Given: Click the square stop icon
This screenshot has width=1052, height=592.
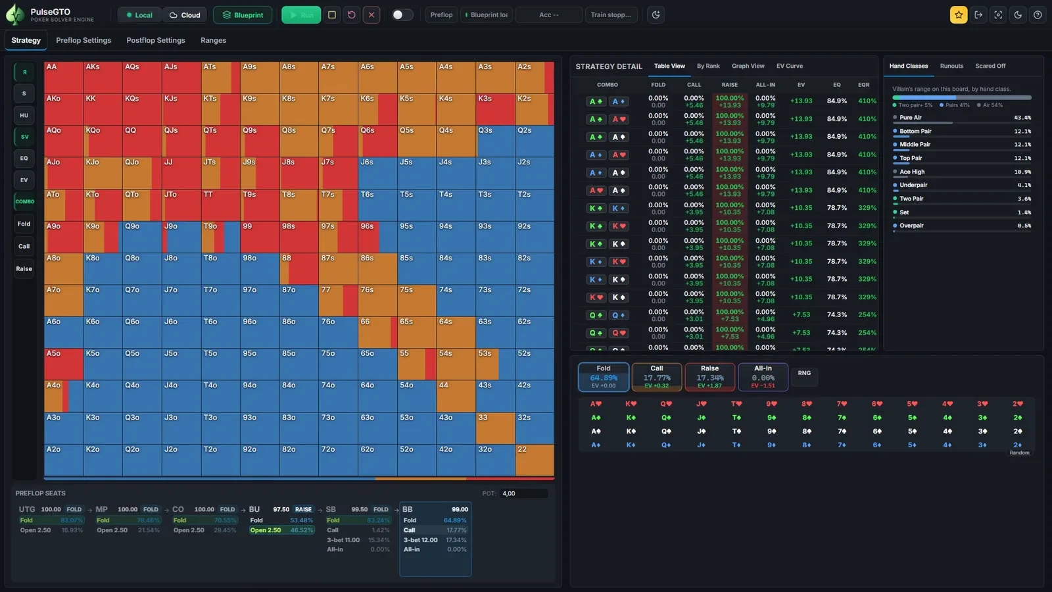Looking at the screenshot, I should click(x=332, y=14).
